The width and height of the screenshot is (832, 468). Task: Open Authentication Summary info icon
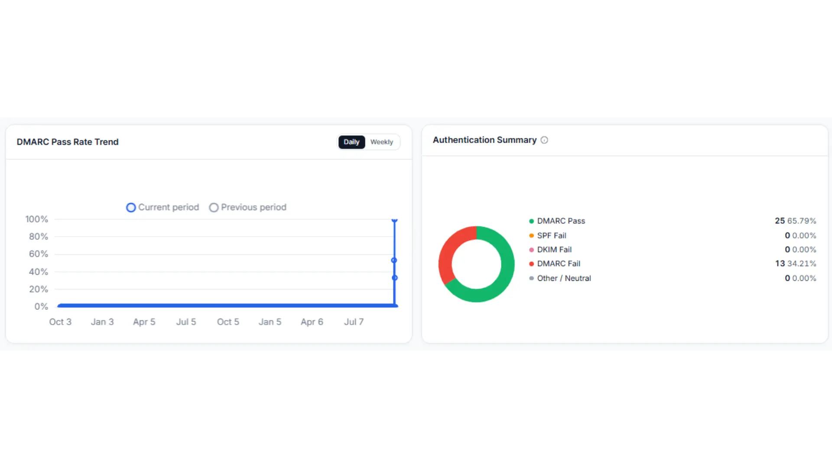point(544,140)
